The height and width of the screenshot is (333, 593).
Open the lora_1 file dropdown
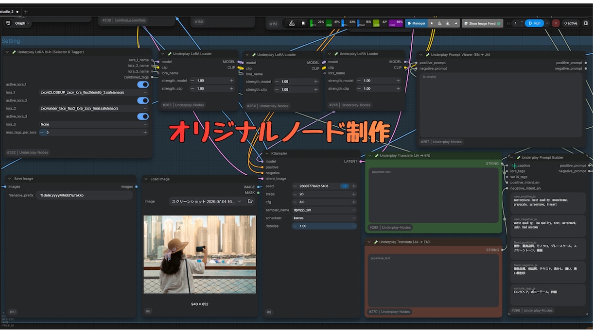[94, 92]
